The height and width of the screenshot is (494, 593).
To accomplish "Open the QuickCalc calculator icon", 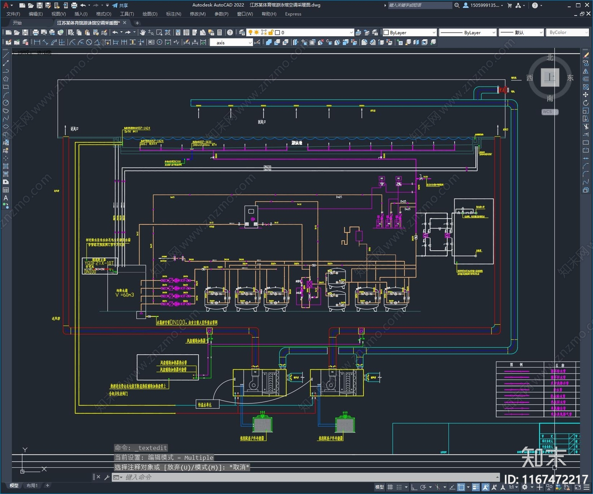I will (219, 33).
